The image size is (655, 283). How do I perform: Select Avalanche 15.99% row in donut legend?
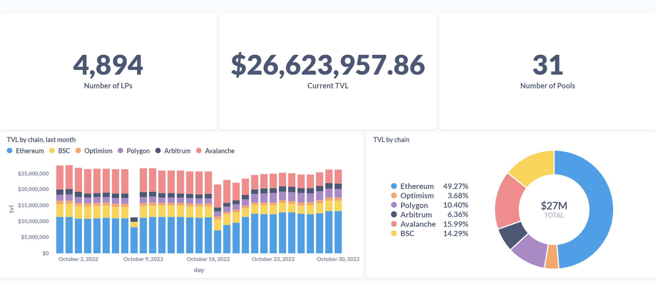430,224
